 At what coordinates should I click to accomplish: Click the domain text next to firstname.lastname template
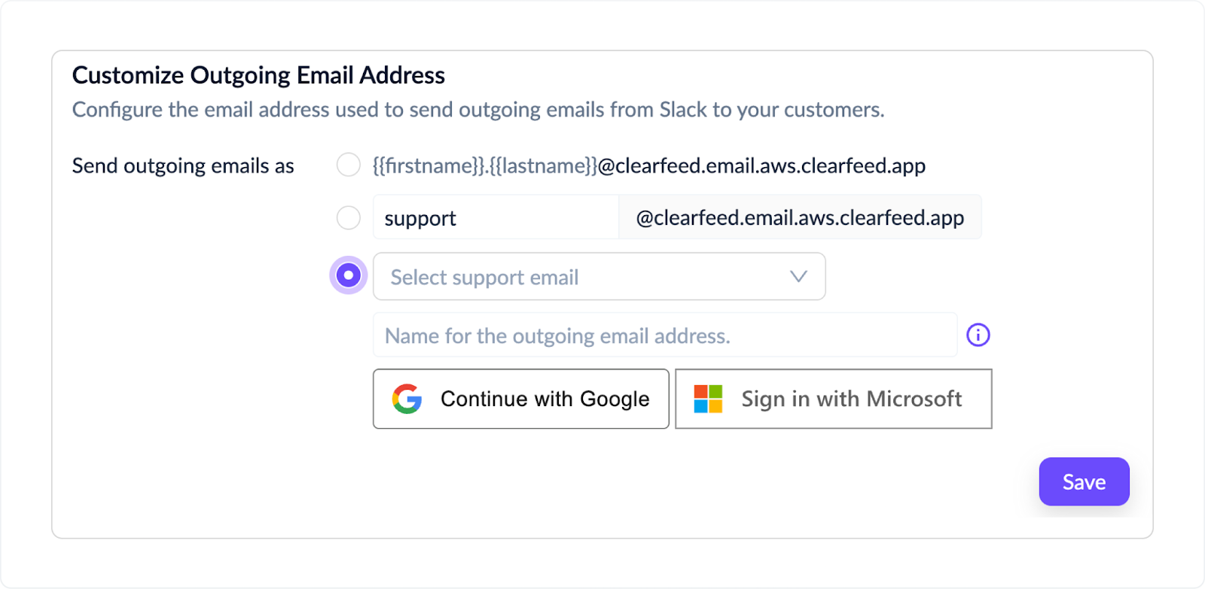coord(761,165)
